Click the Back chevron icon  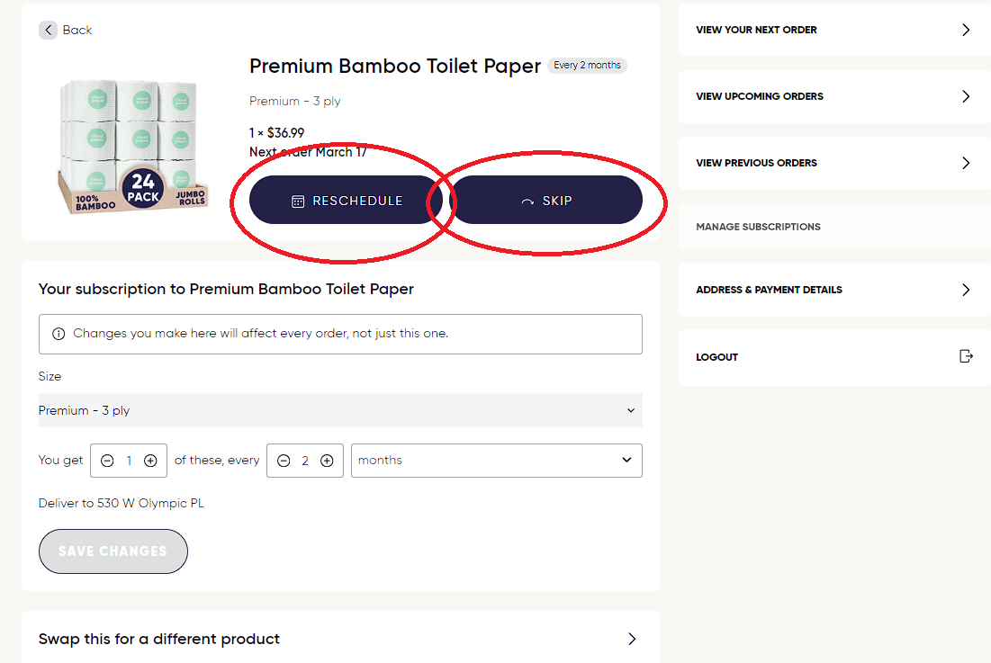48,30
